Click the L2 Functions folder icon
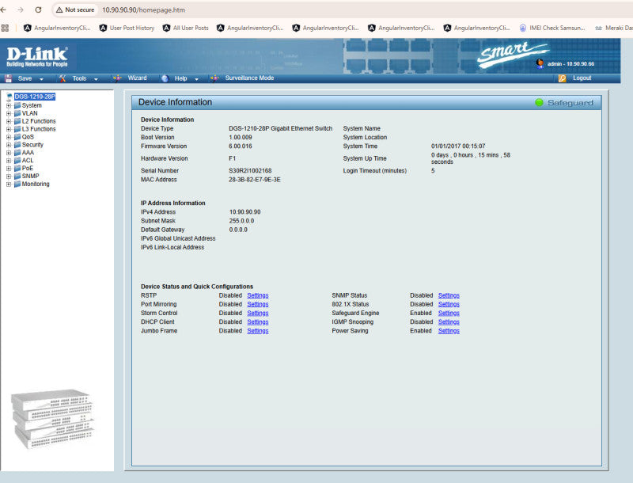This screenshot has width=633, height=483. tap(17, 121)
